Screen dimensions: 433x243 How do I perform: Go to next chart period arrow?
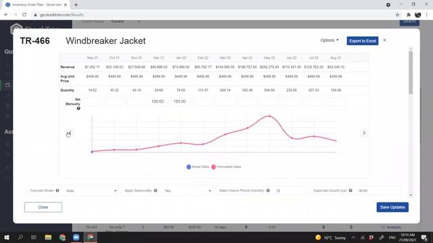pos(364,133)
